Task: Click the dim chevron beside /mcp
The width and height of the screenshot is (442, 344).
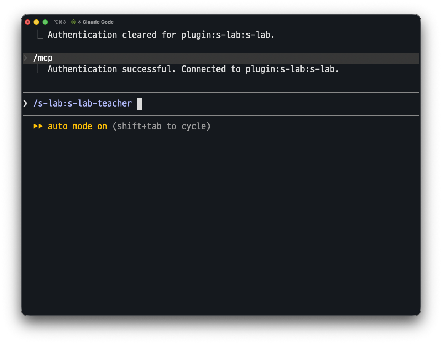Action: point(25,58)
